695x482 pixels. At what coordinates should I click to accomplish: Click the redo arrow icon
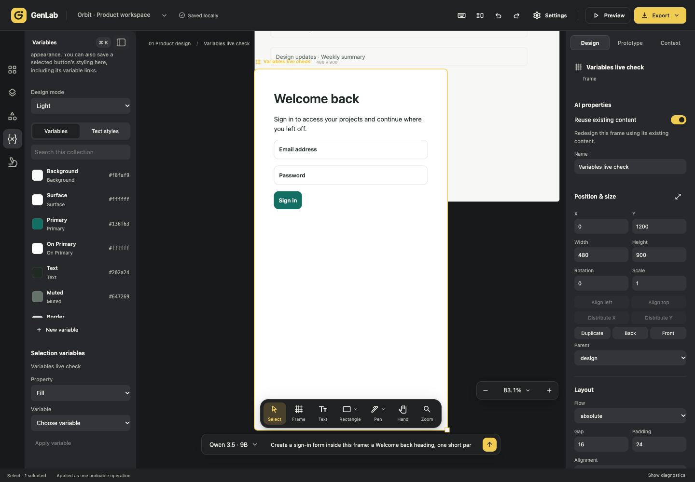pos(516,15)
